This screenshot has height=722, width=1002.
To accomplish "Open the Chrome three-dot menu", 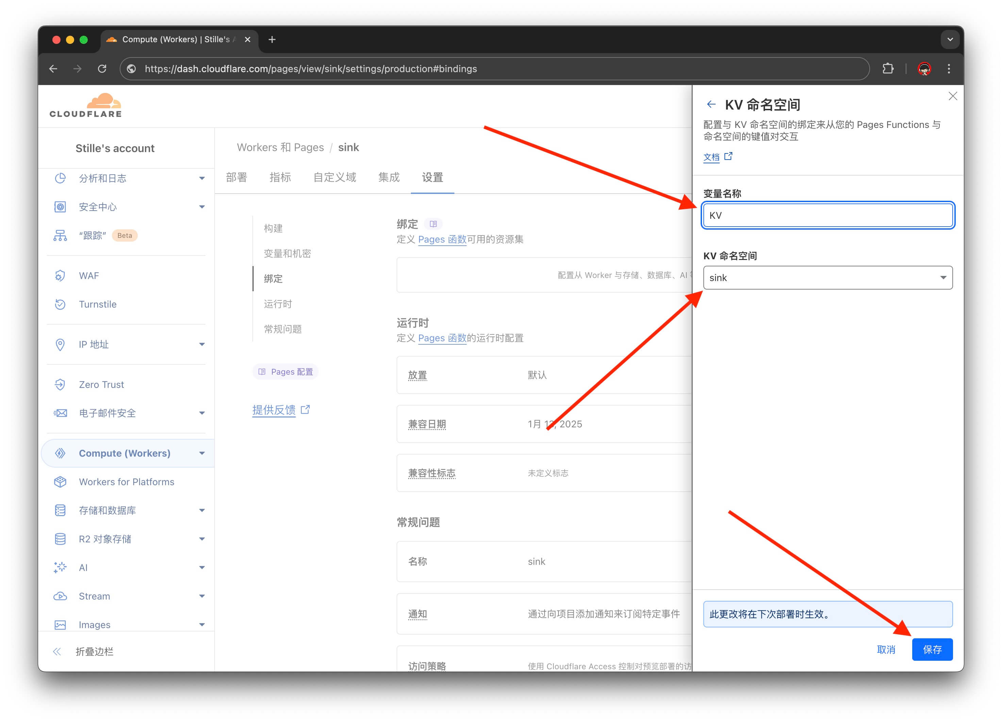I will [x=949, y=69].
